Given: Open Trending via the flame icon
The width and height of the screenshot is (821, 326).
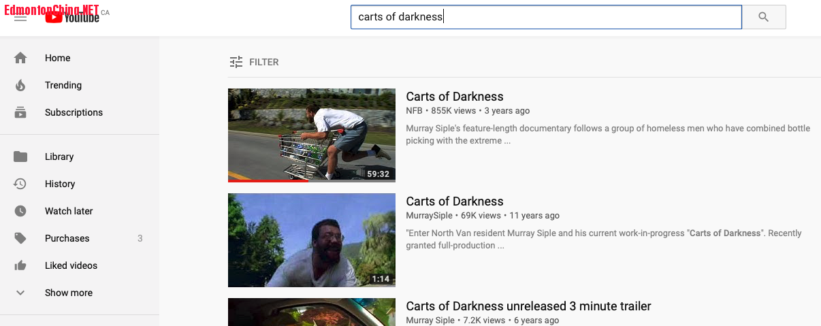Looking at the screenshot, I should pyautogui.click(x=20, y=85).
